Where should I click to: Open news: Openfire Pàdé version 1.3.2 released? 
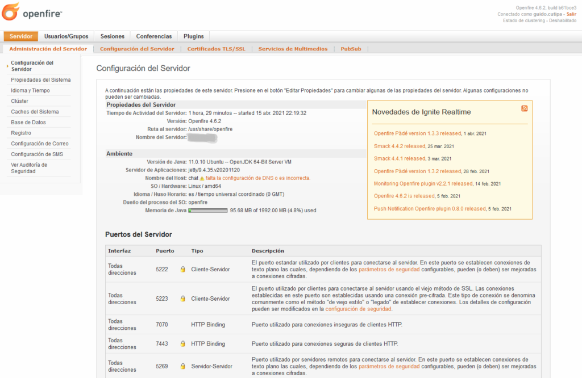coord(417,171)
